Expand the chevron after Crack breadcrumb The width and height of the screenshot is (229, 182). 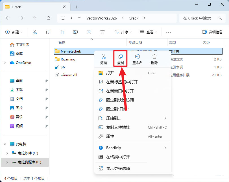point(145,18)
